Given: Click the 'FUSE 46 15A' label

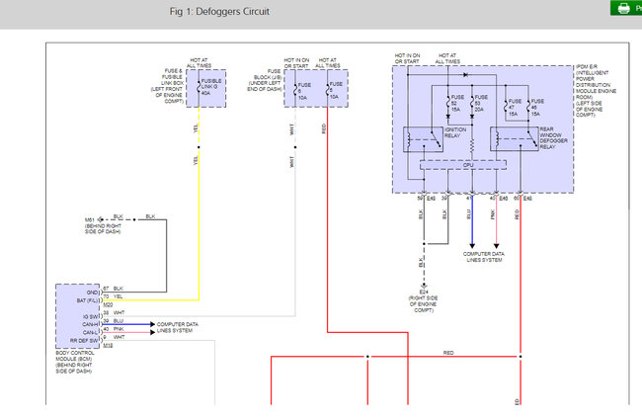Looking at the screenshot, I should tap(537, 108).
